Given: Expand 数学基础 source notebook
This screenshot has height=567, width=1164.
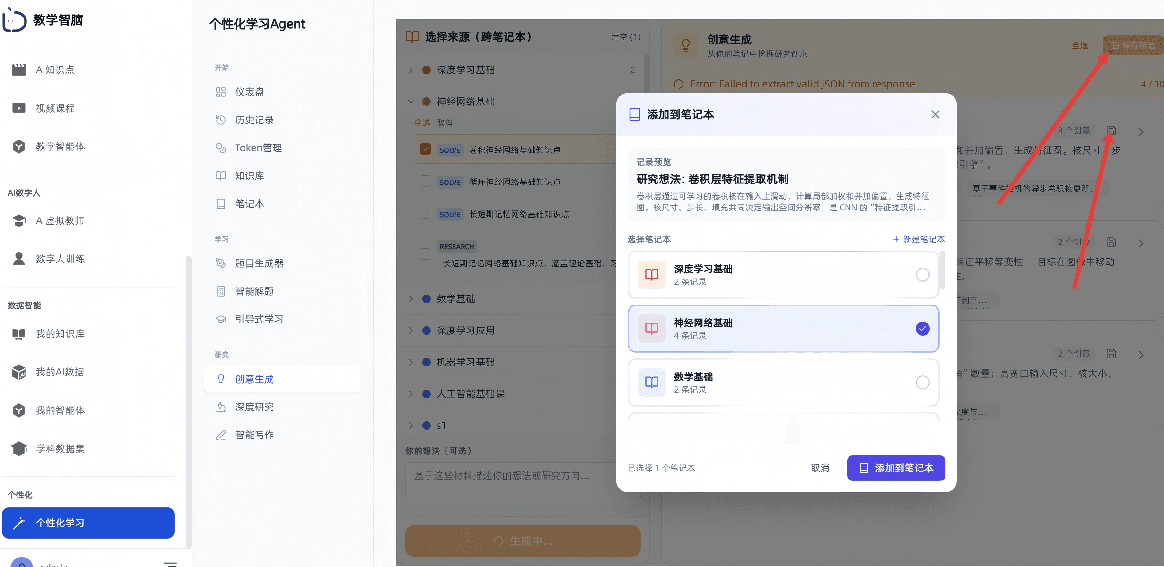Looking at the screenshot, I should [411, 299].
